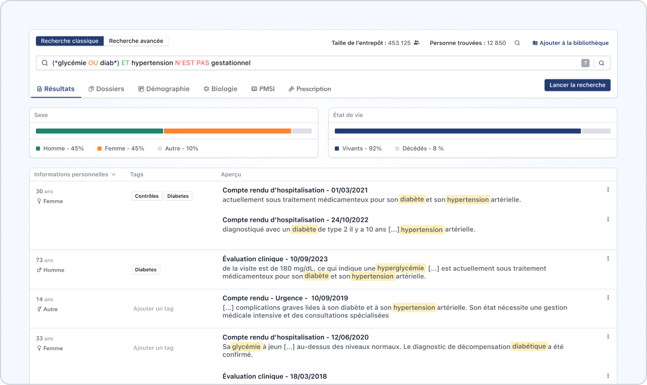
Task: Open three-dot menu for 01/03/2021 hospitalisation report
Action: coord(608,190)
